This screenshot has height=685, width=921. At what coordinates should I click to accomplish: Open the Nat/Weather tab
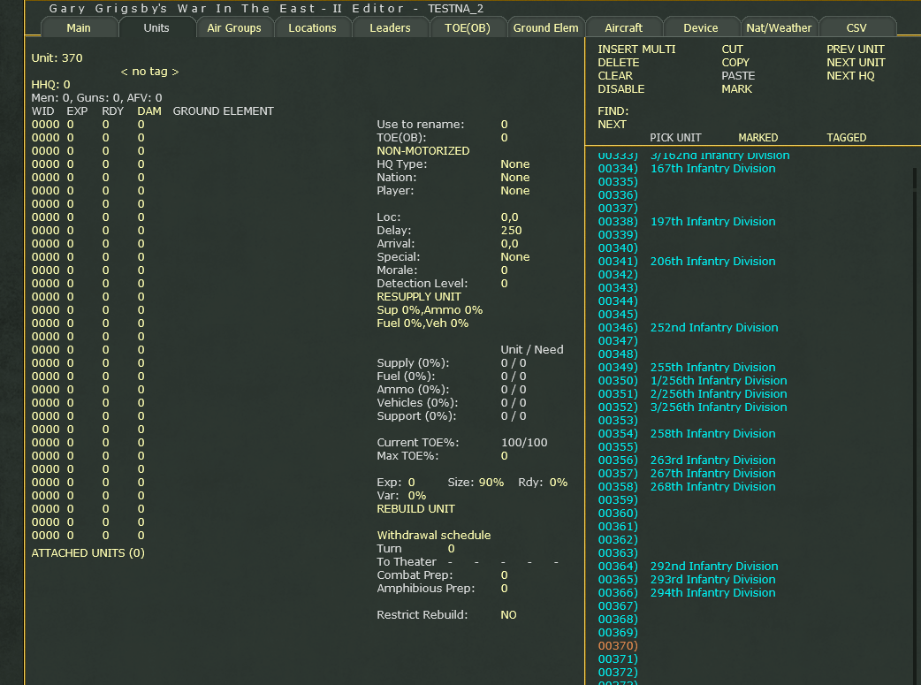[x=779, y=27]
